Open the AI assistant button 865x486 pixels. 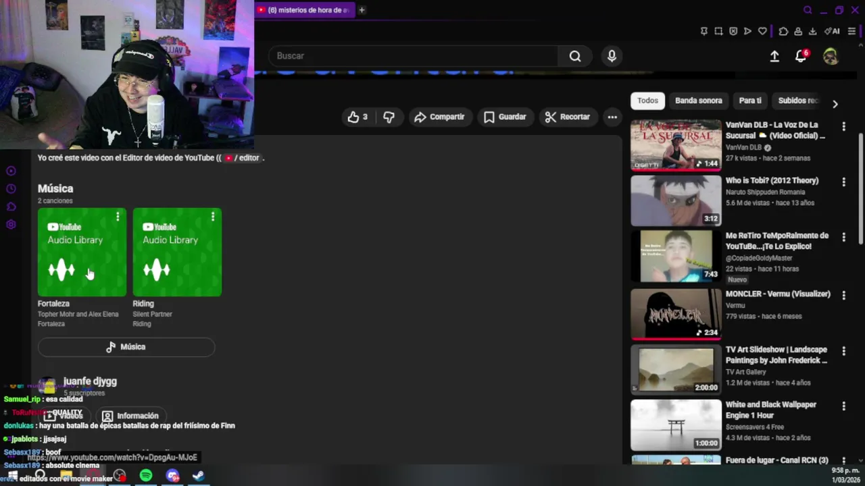[832, 31]
